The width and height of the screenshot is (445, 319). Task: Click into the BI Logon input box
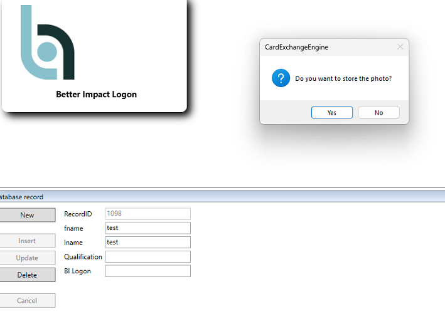click(x=147, y=271)
